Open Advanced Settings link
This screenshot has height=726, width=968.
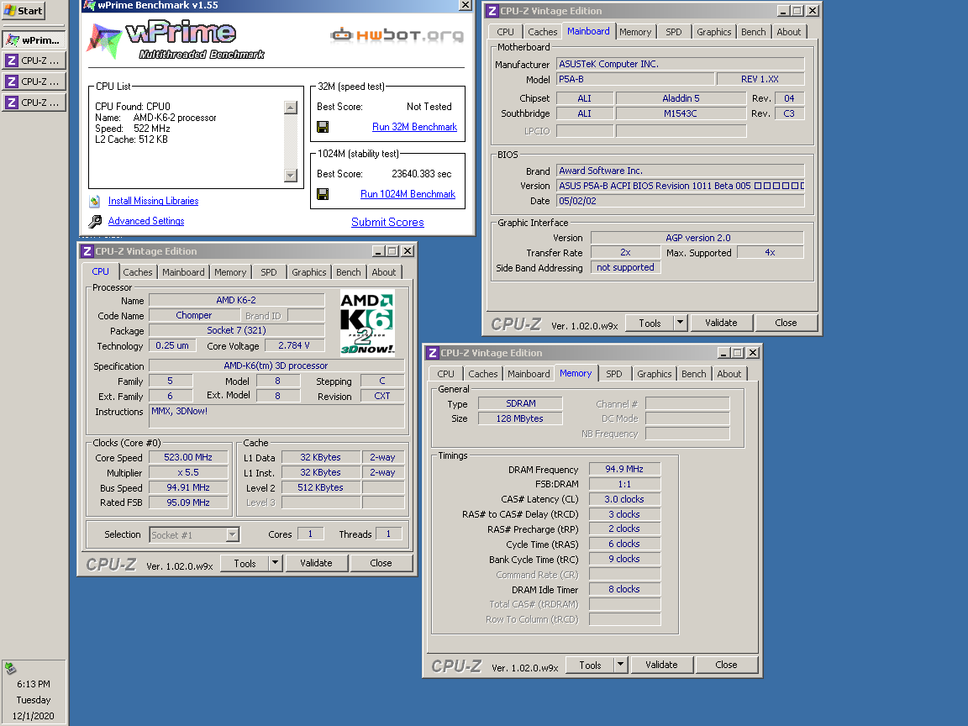[x=145, y=221]
